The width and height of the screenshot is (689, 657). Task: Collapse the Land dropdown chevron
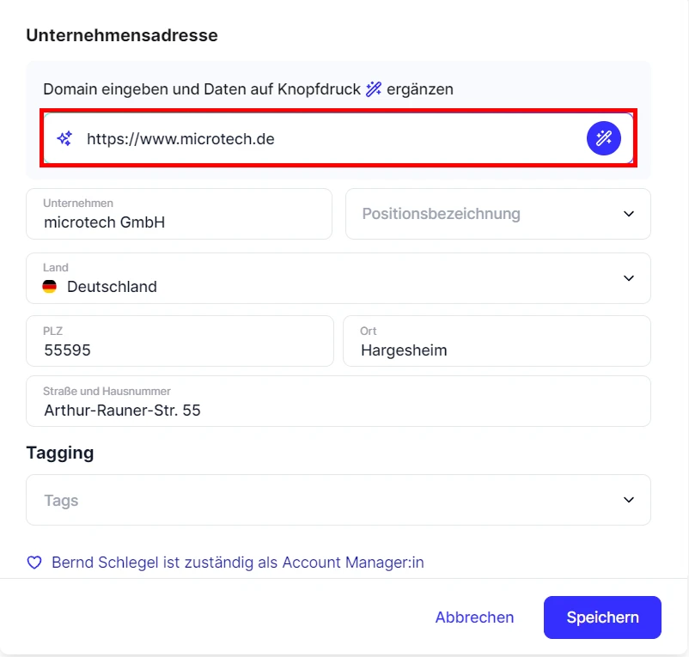(x=628, y=278)
